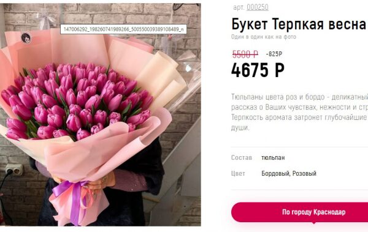Image resolution: width=368 pixels, height=232 pixels.
Task: Click the pink tulip blooms in the photo
Action: point(77,101)
